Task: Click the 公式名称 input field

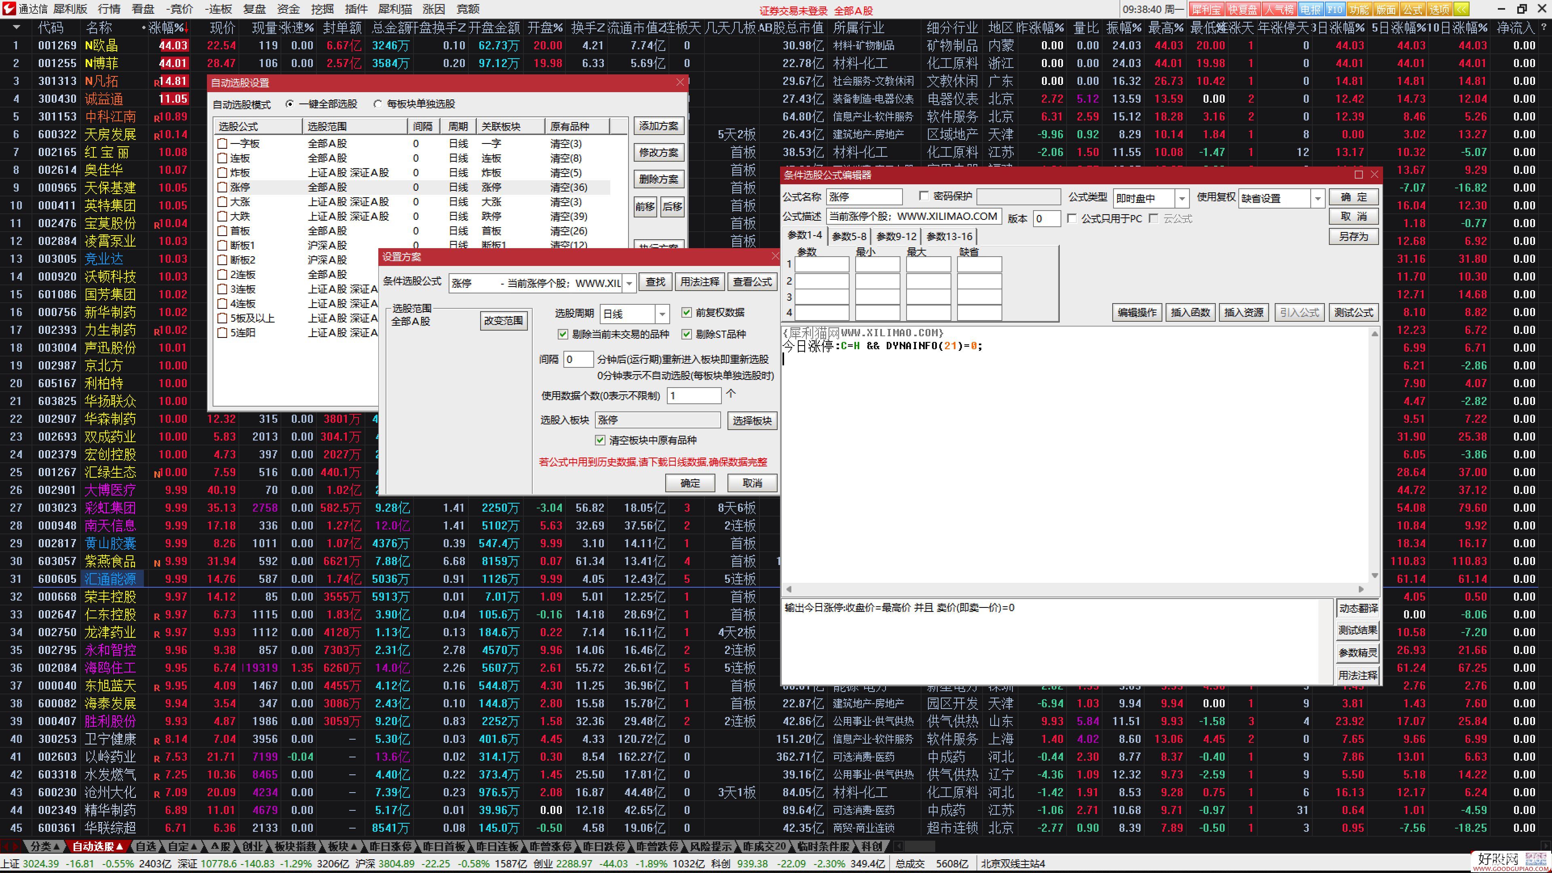Action: pyautogui.click(x=864, y=197)
